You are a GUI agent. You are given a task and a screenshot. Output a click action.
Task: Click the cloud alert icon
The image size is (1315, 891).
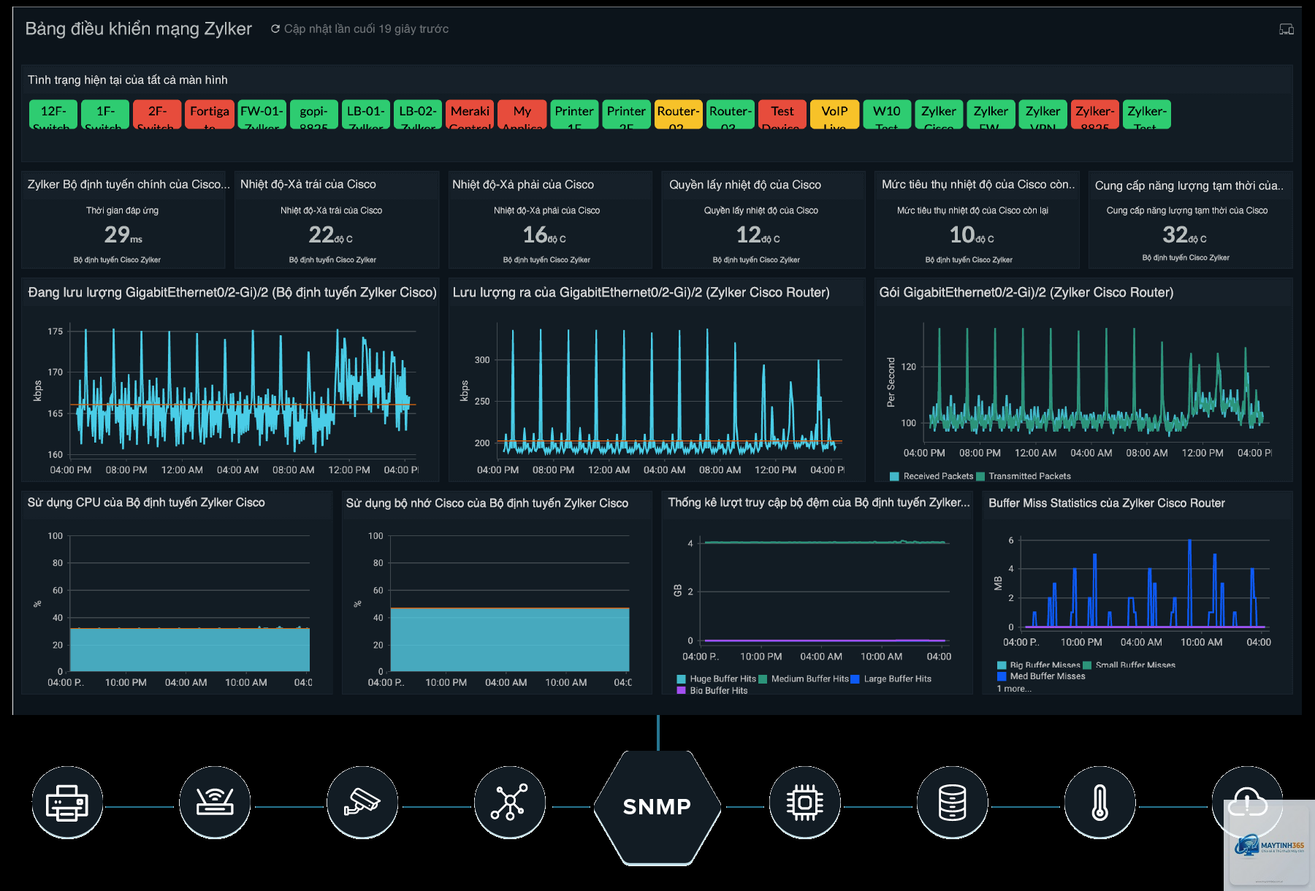point(1248,803)
